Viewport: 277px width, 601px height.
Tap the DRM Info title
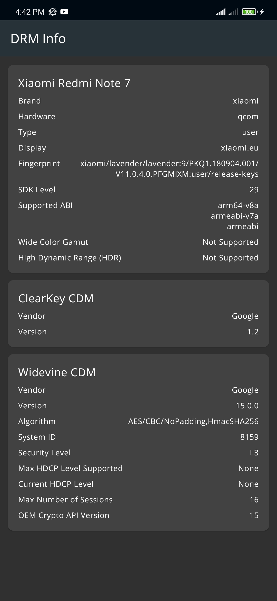(x=38, y=39)
